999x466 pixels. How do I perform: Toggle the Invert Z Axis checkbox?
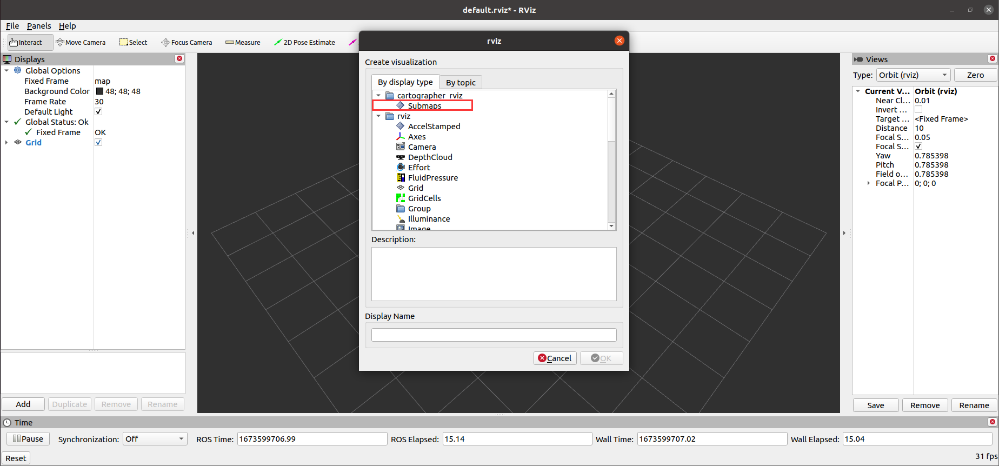[x=918, y=109]
